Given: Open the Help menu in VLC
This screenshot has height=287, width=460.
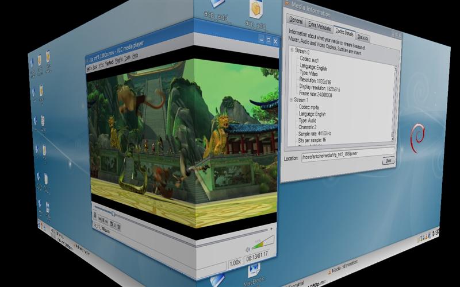Looking at the screenshot, I should 135,56.
